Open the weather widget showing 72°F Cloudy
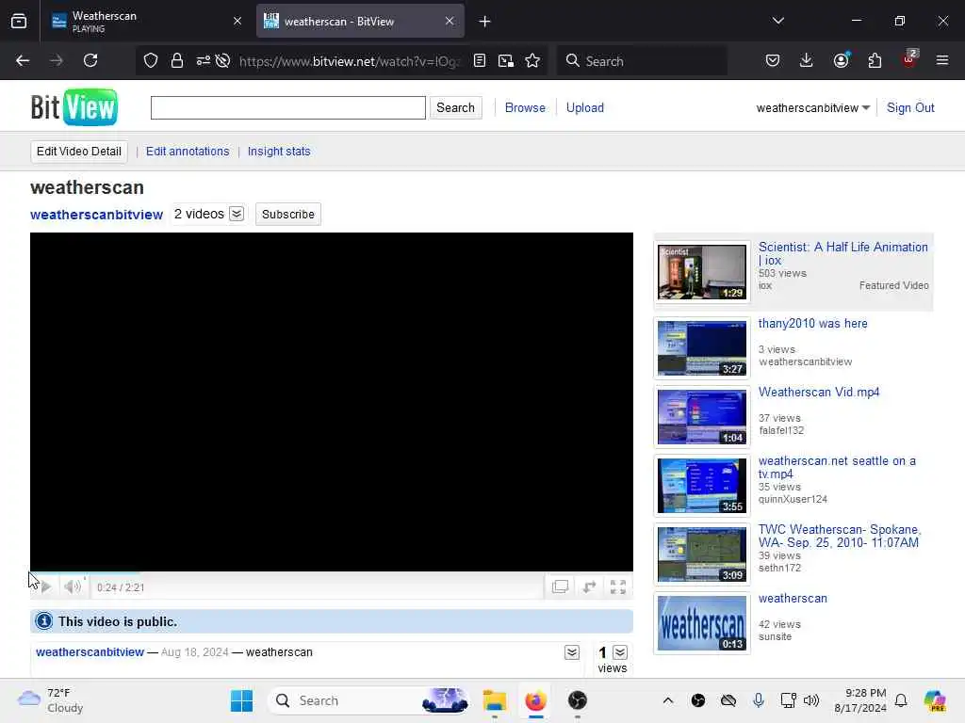Image resolution: width=965 pixels, height=723 pixels. point(51,700)
